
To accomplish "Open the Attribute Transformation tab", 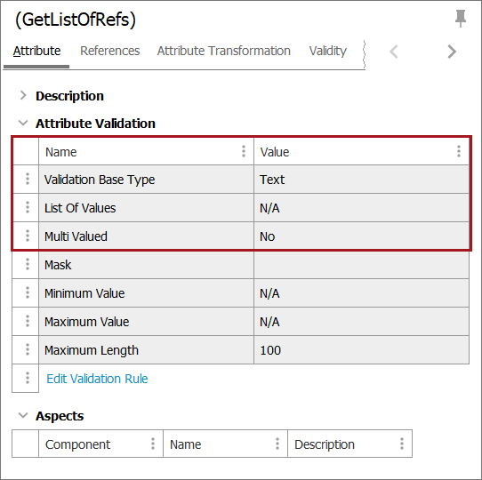I will tap(224, 51).
